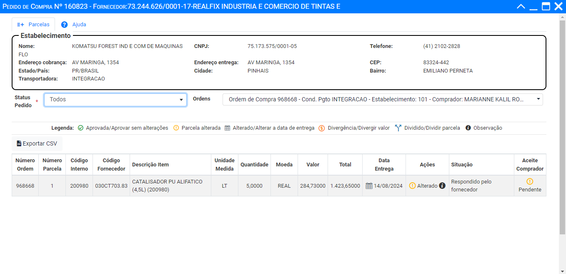The image size is (566, 274).
Task: Switch to the Parcelas tab
Action: click(x=33, y=25)
